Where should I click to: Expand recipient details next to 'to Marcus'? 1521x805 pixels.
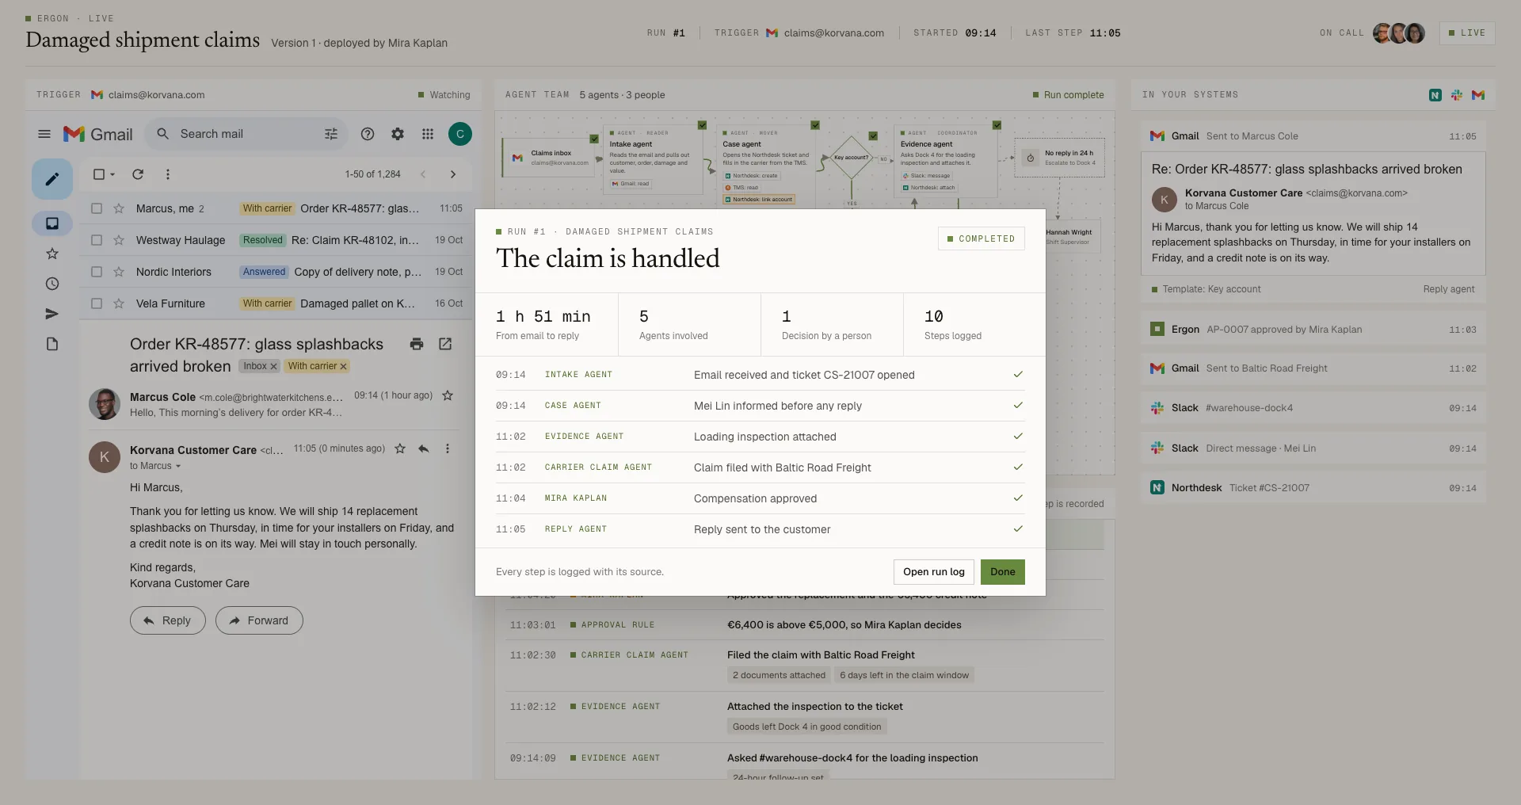[x=178, y=466]
